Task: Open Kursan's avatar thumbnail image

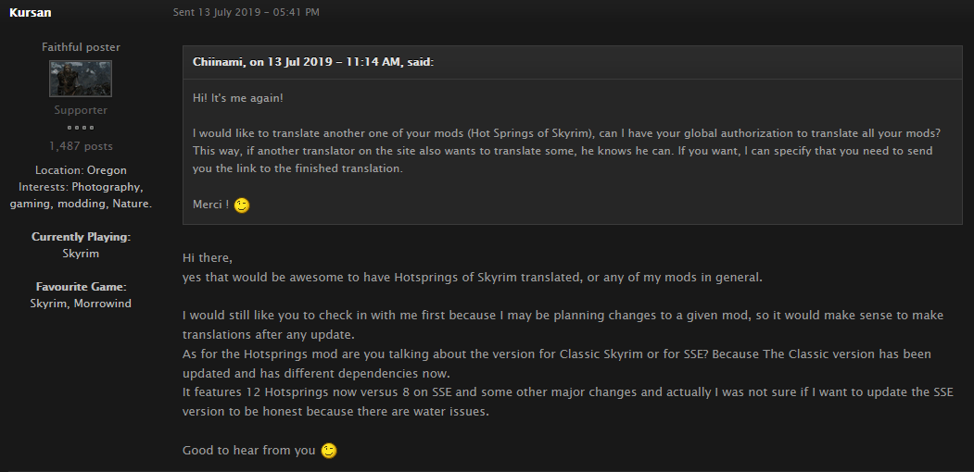Action: pos(81,79)
